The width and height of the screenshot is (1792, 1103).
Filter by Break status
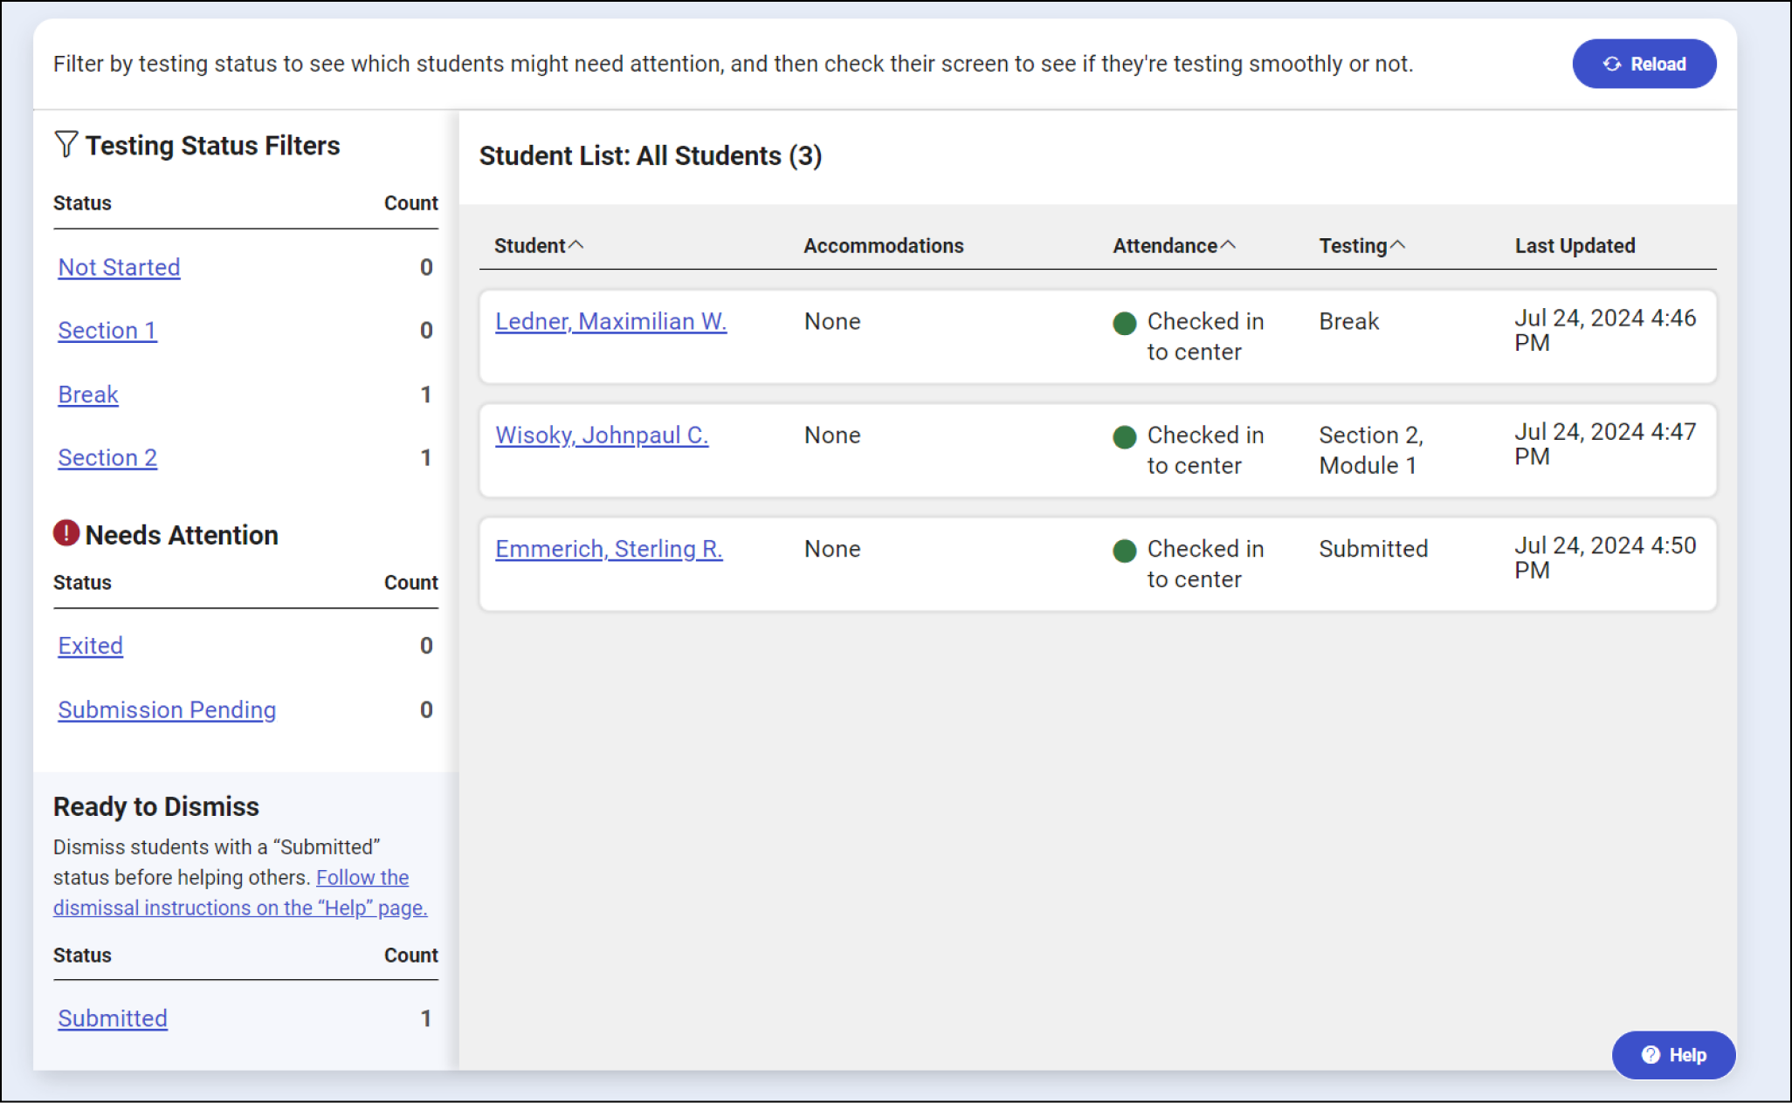pyautogui.click(x=88, y=394)
